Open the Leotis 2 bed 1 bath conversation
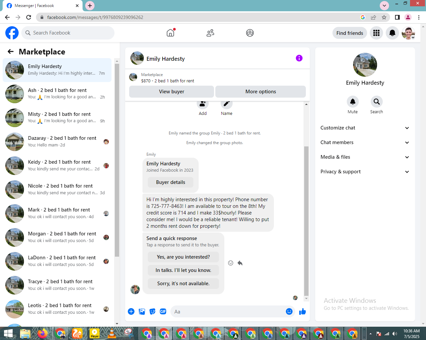Viewport: 426px width, 340px height. [x=57, y=309]
